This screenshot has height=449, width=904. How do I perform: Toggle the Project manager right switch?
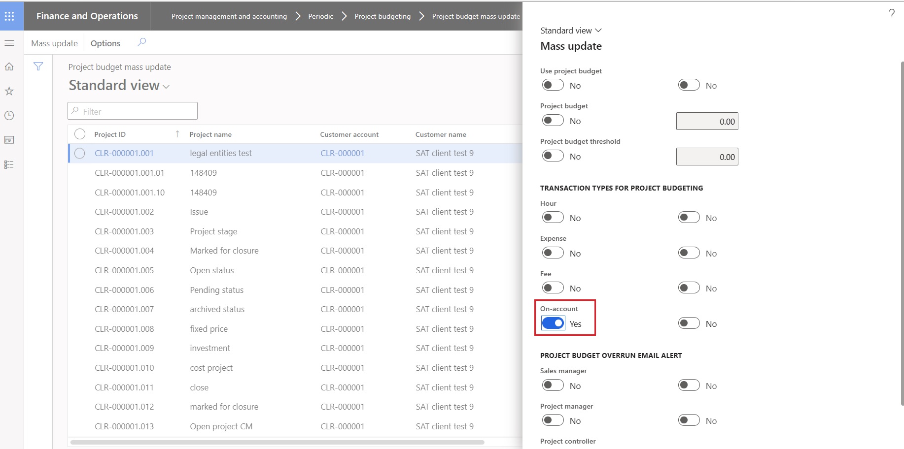pos(689,420)
